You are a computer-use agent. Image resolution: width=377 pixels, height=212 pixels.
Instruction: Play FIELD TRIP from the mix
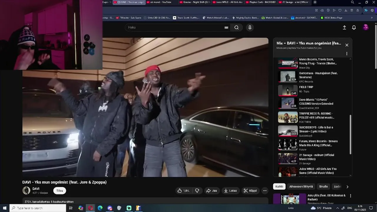(312, 90)
